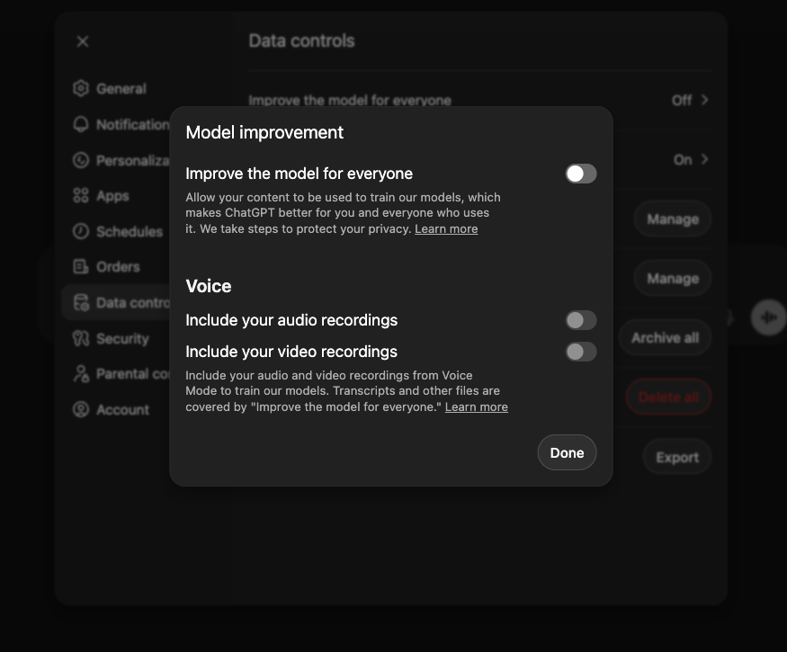Image resolution: width=787 pixels, height=652 pixels.
Task: Open the Account settings tab
Action: [122, 409]
